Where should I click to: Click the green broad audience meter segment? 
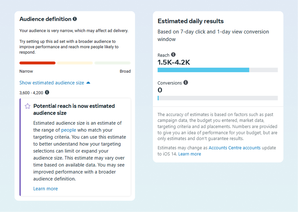(x=112, y=63)
